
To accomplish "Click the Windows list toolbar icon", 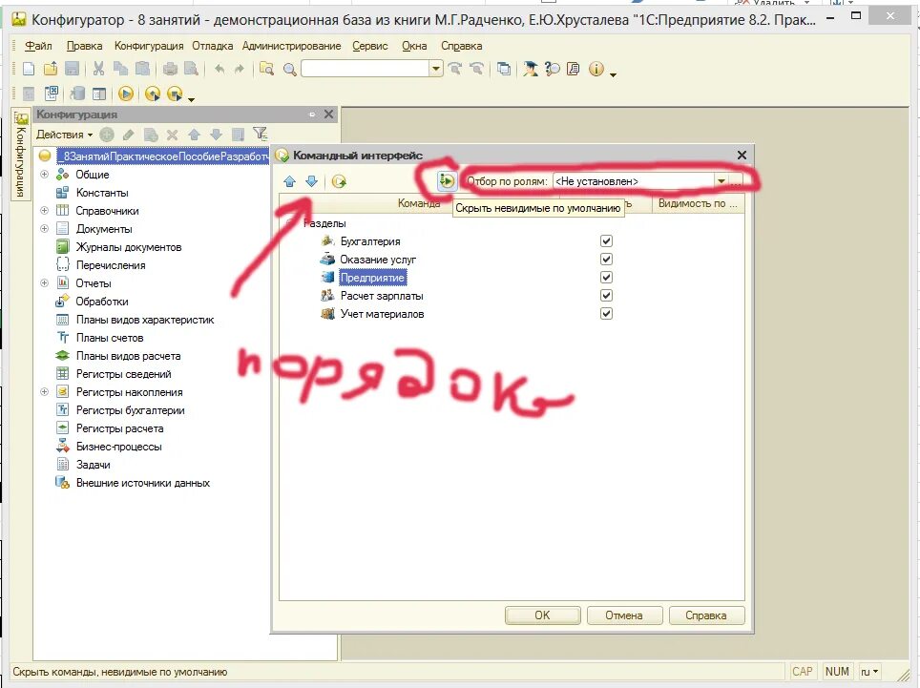I will tap(503, 70).
